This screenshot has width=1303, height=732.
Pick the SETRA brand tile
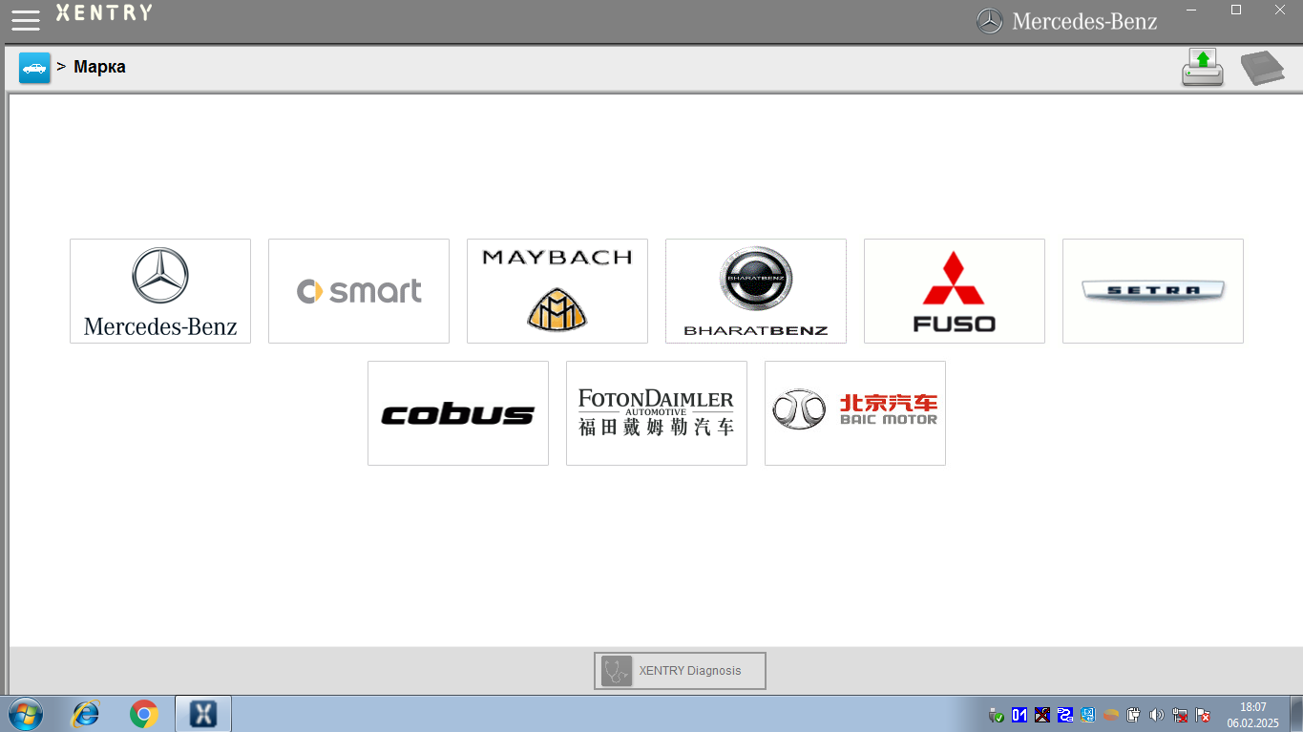(x=1153, y=291)
